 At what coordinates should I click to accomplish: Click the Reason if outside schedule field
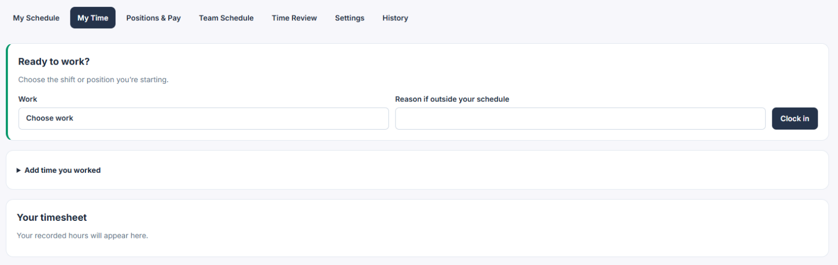[x=580, y=118]
